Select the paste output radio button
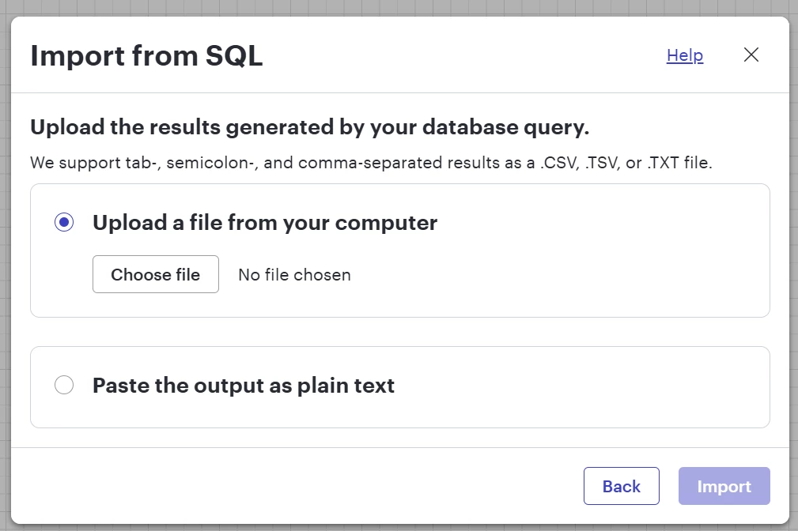 pos(64,386)
